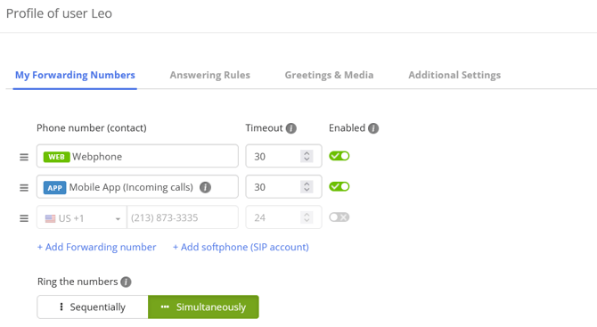Disable the Webphone enabled toggle
597x327 pixels.
[339, 156]
